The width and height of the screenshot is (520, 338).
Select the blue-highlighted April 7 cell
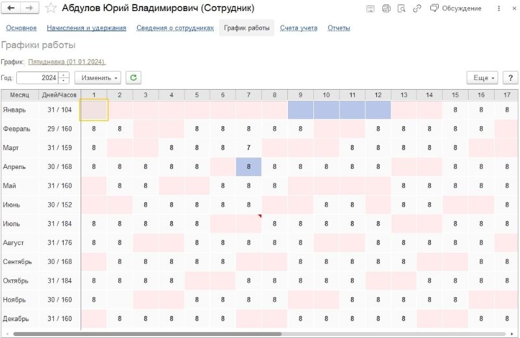pos(248,167)
